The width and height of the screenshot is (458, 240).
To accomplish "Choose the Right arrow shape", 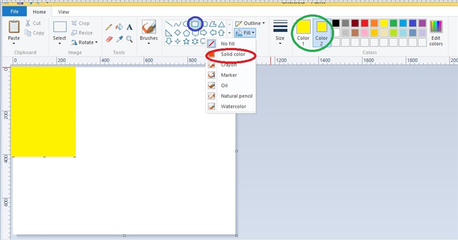I will 204,33.
